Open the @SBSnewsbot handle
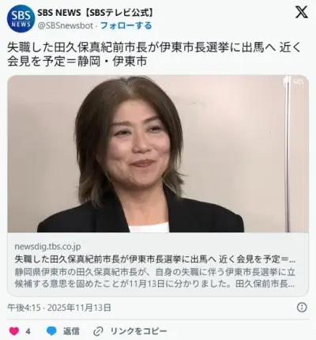This screenshot has height=340, width=316. tap(66, 25)
